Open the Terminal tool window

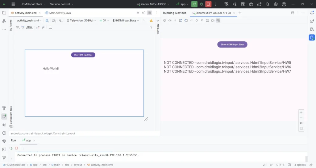(x=4, y=149)
